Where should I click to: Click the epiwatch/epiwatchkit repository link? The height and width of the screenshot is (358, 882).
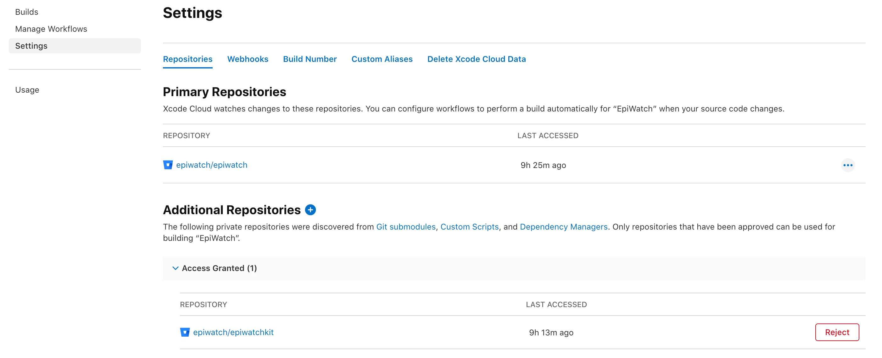[x=233, y=332]
